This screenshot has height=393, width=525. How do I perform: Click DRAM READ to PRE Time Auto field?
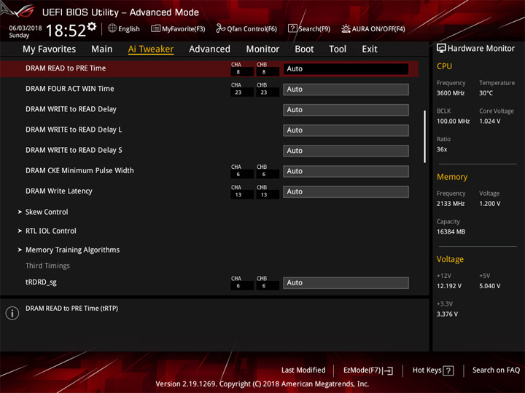click(x=346, y=69)
